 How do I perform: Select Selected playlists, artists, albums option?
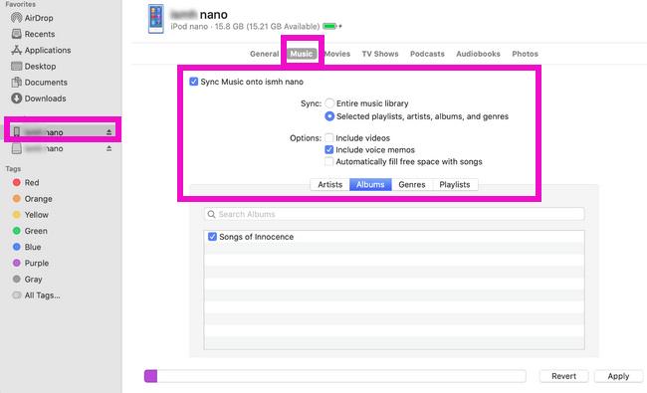(x=329, y=116)
